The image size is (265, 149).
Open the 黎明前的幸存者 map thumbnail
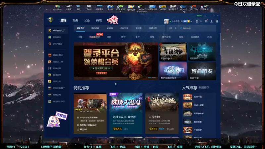click(x=173, y=71)
